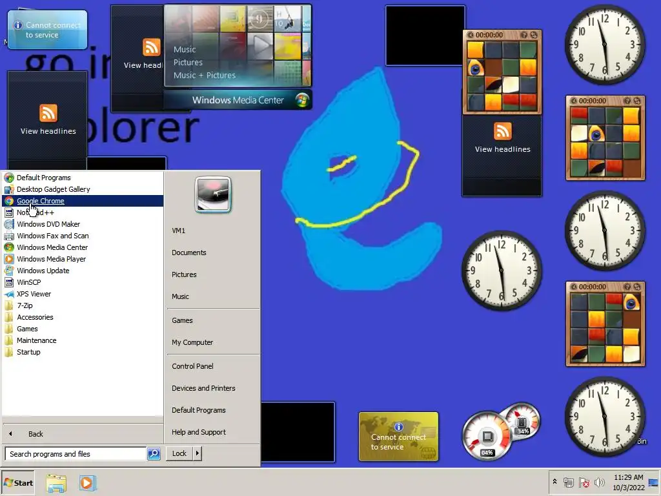Click the RSS icon under the top puzzle
This screenshot has height=496, width=661.
tap(502, 131)
